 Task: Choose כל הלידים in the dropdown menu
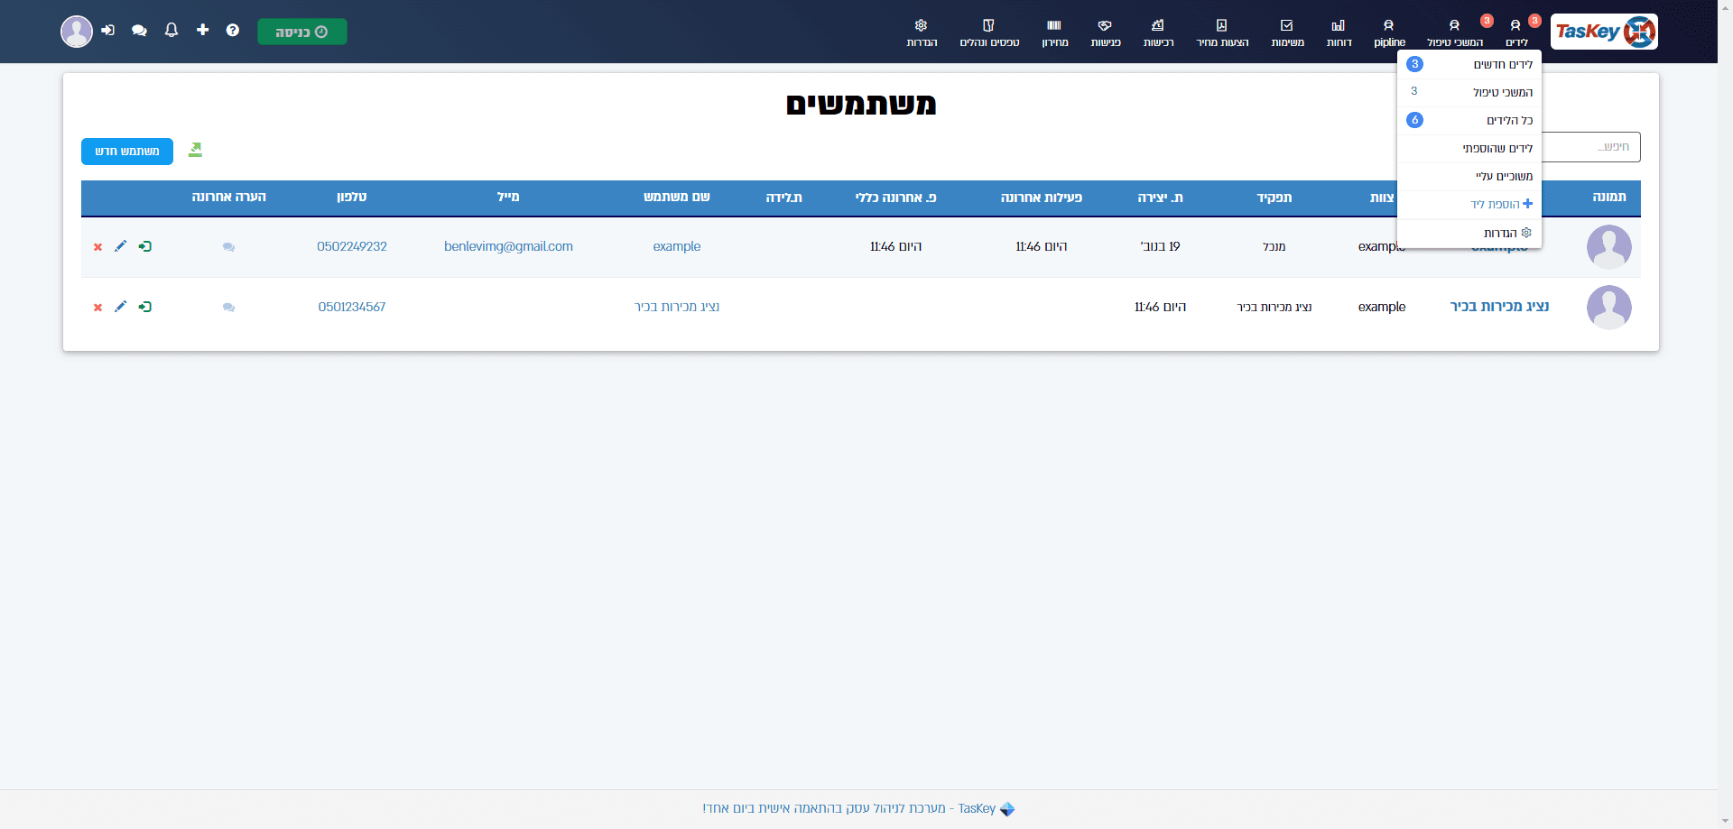pyautogui.click(x=1469, y=121)
